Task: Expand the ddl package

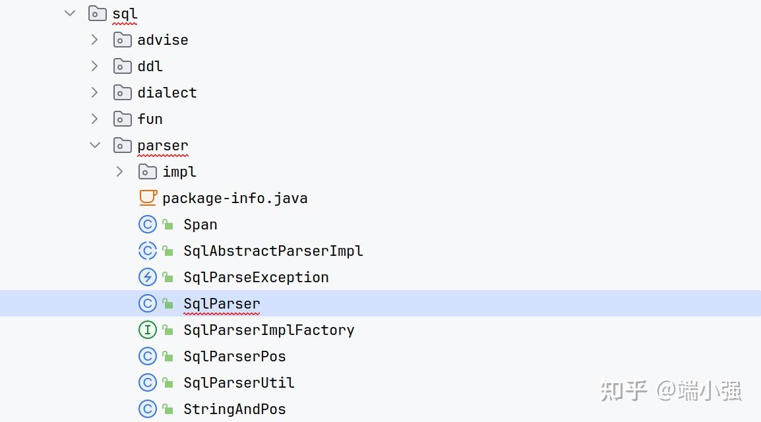Action: [94, 66]
